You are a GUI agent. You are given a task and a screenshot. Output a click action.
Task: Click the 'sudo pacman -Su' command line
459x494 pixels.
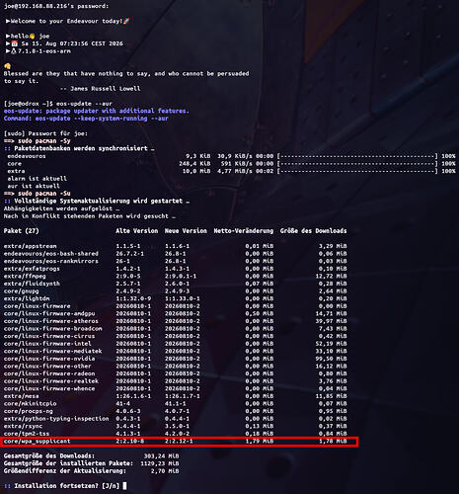(44, 194)
